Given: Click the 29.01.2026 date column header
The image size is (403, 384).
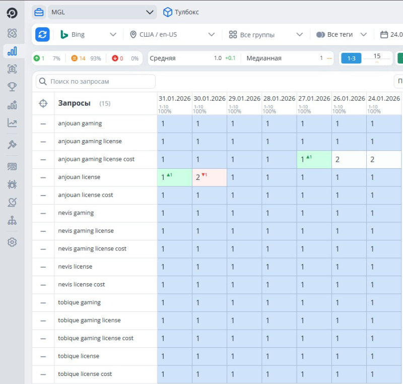Looking at the screenshot, I should tap(244, 98).
